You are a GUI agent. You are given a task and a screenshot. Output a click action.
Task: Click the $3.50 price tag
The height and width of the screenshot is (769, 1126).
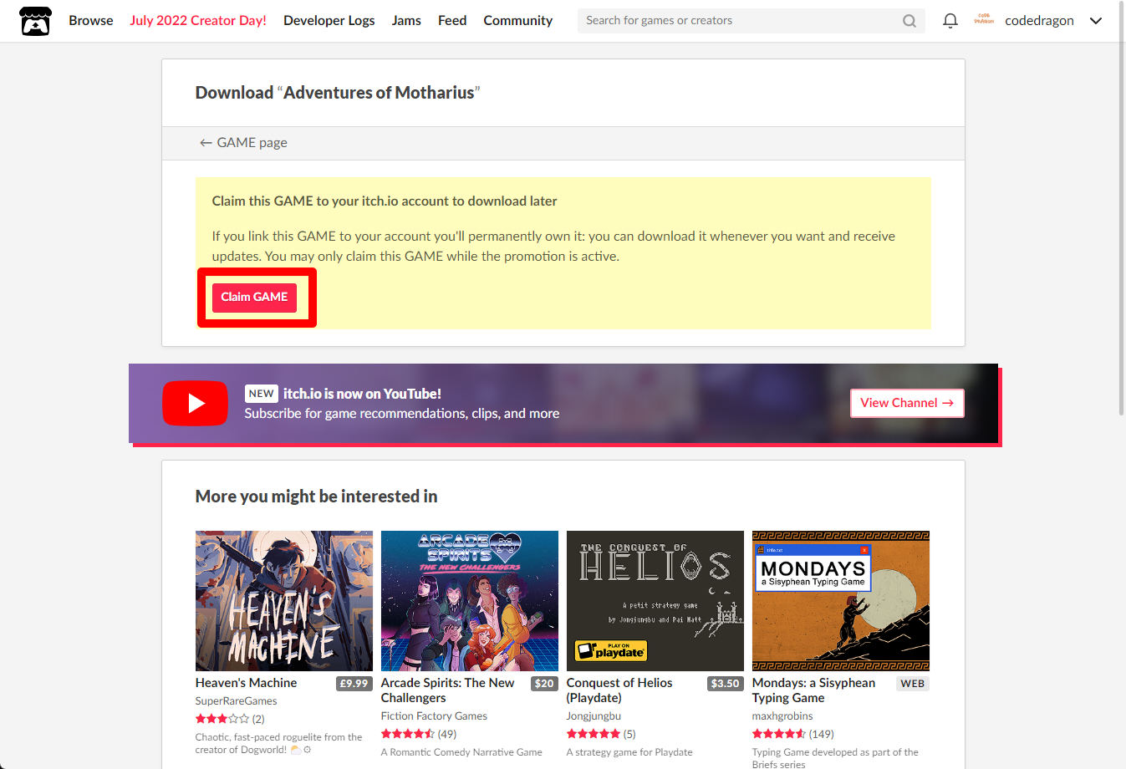coord(725,684)
